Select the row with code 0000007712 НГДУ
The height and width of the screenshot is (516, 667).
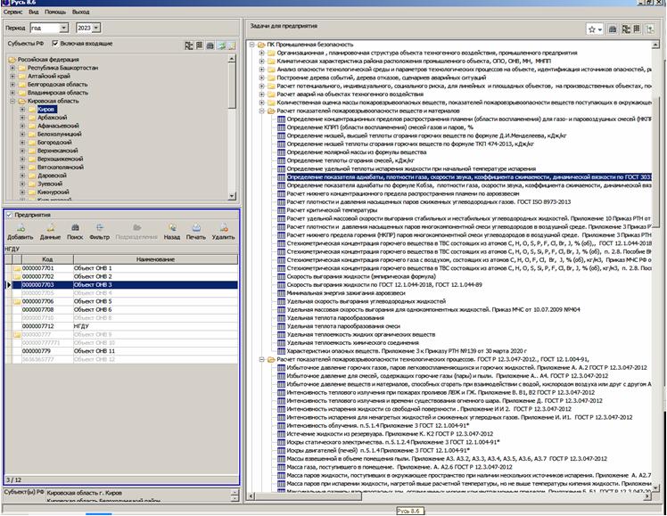click(x=121, y=326)
